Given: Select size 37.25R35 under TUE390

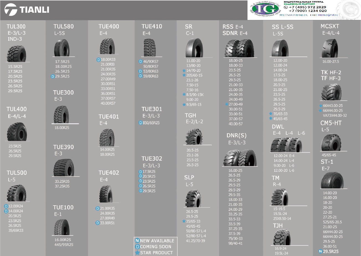Looking at the screenshot, I should pos(62,186).
